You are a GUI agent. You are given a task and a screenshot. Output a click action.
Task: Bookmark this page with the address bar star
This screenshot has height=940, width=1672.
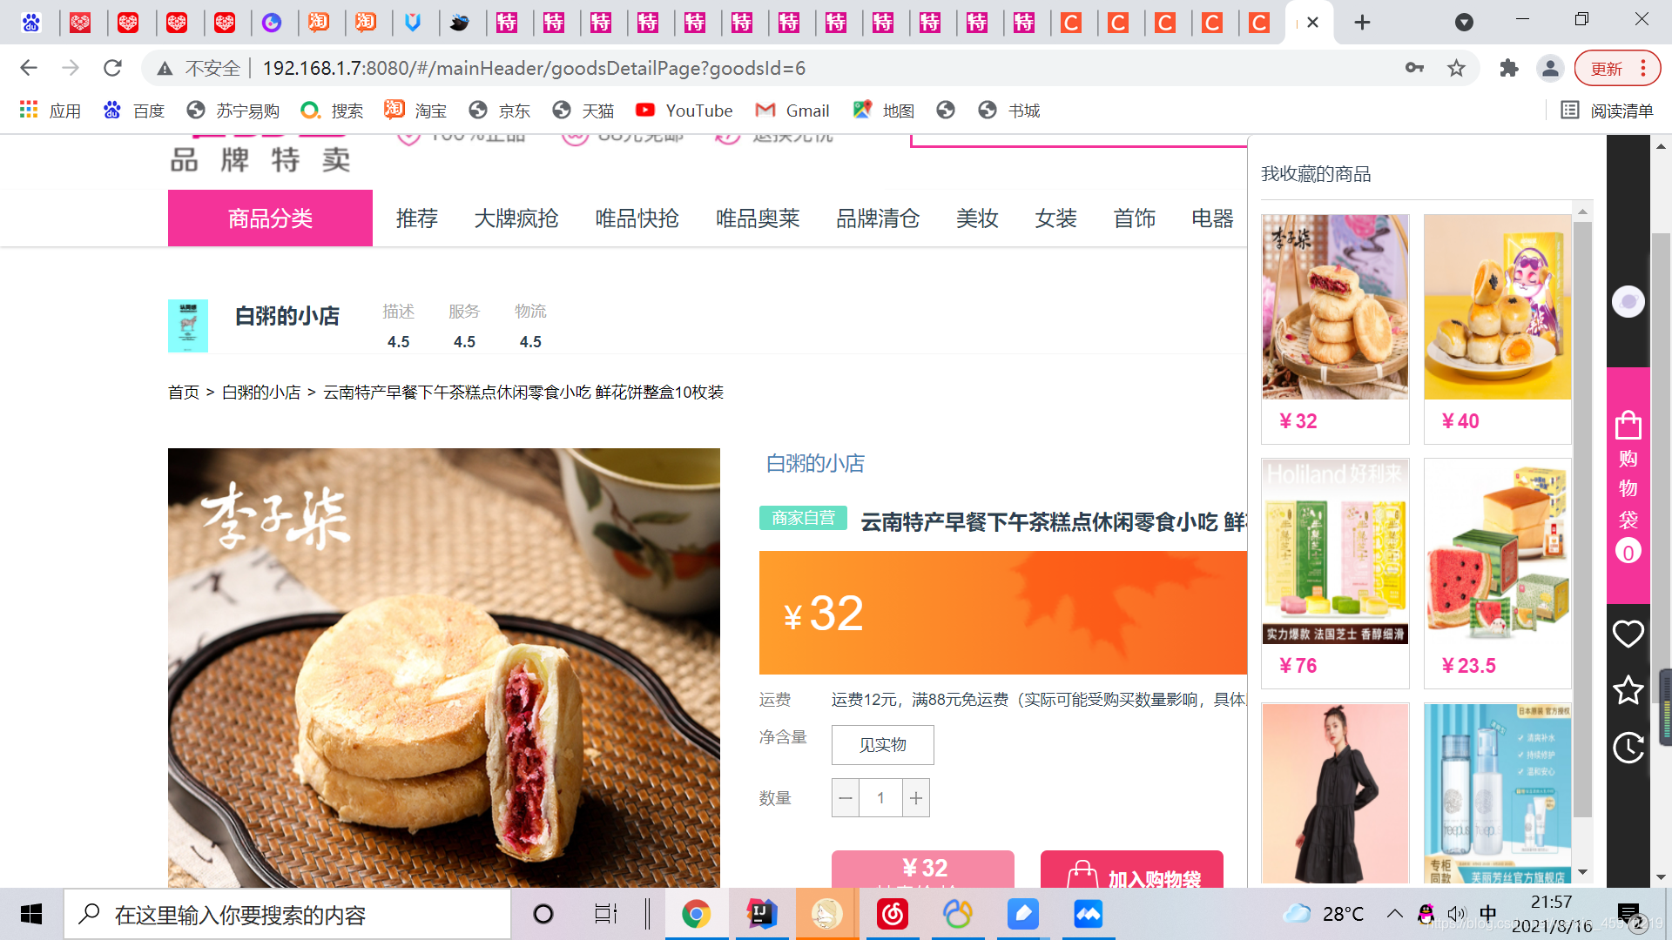[1456, 67]
